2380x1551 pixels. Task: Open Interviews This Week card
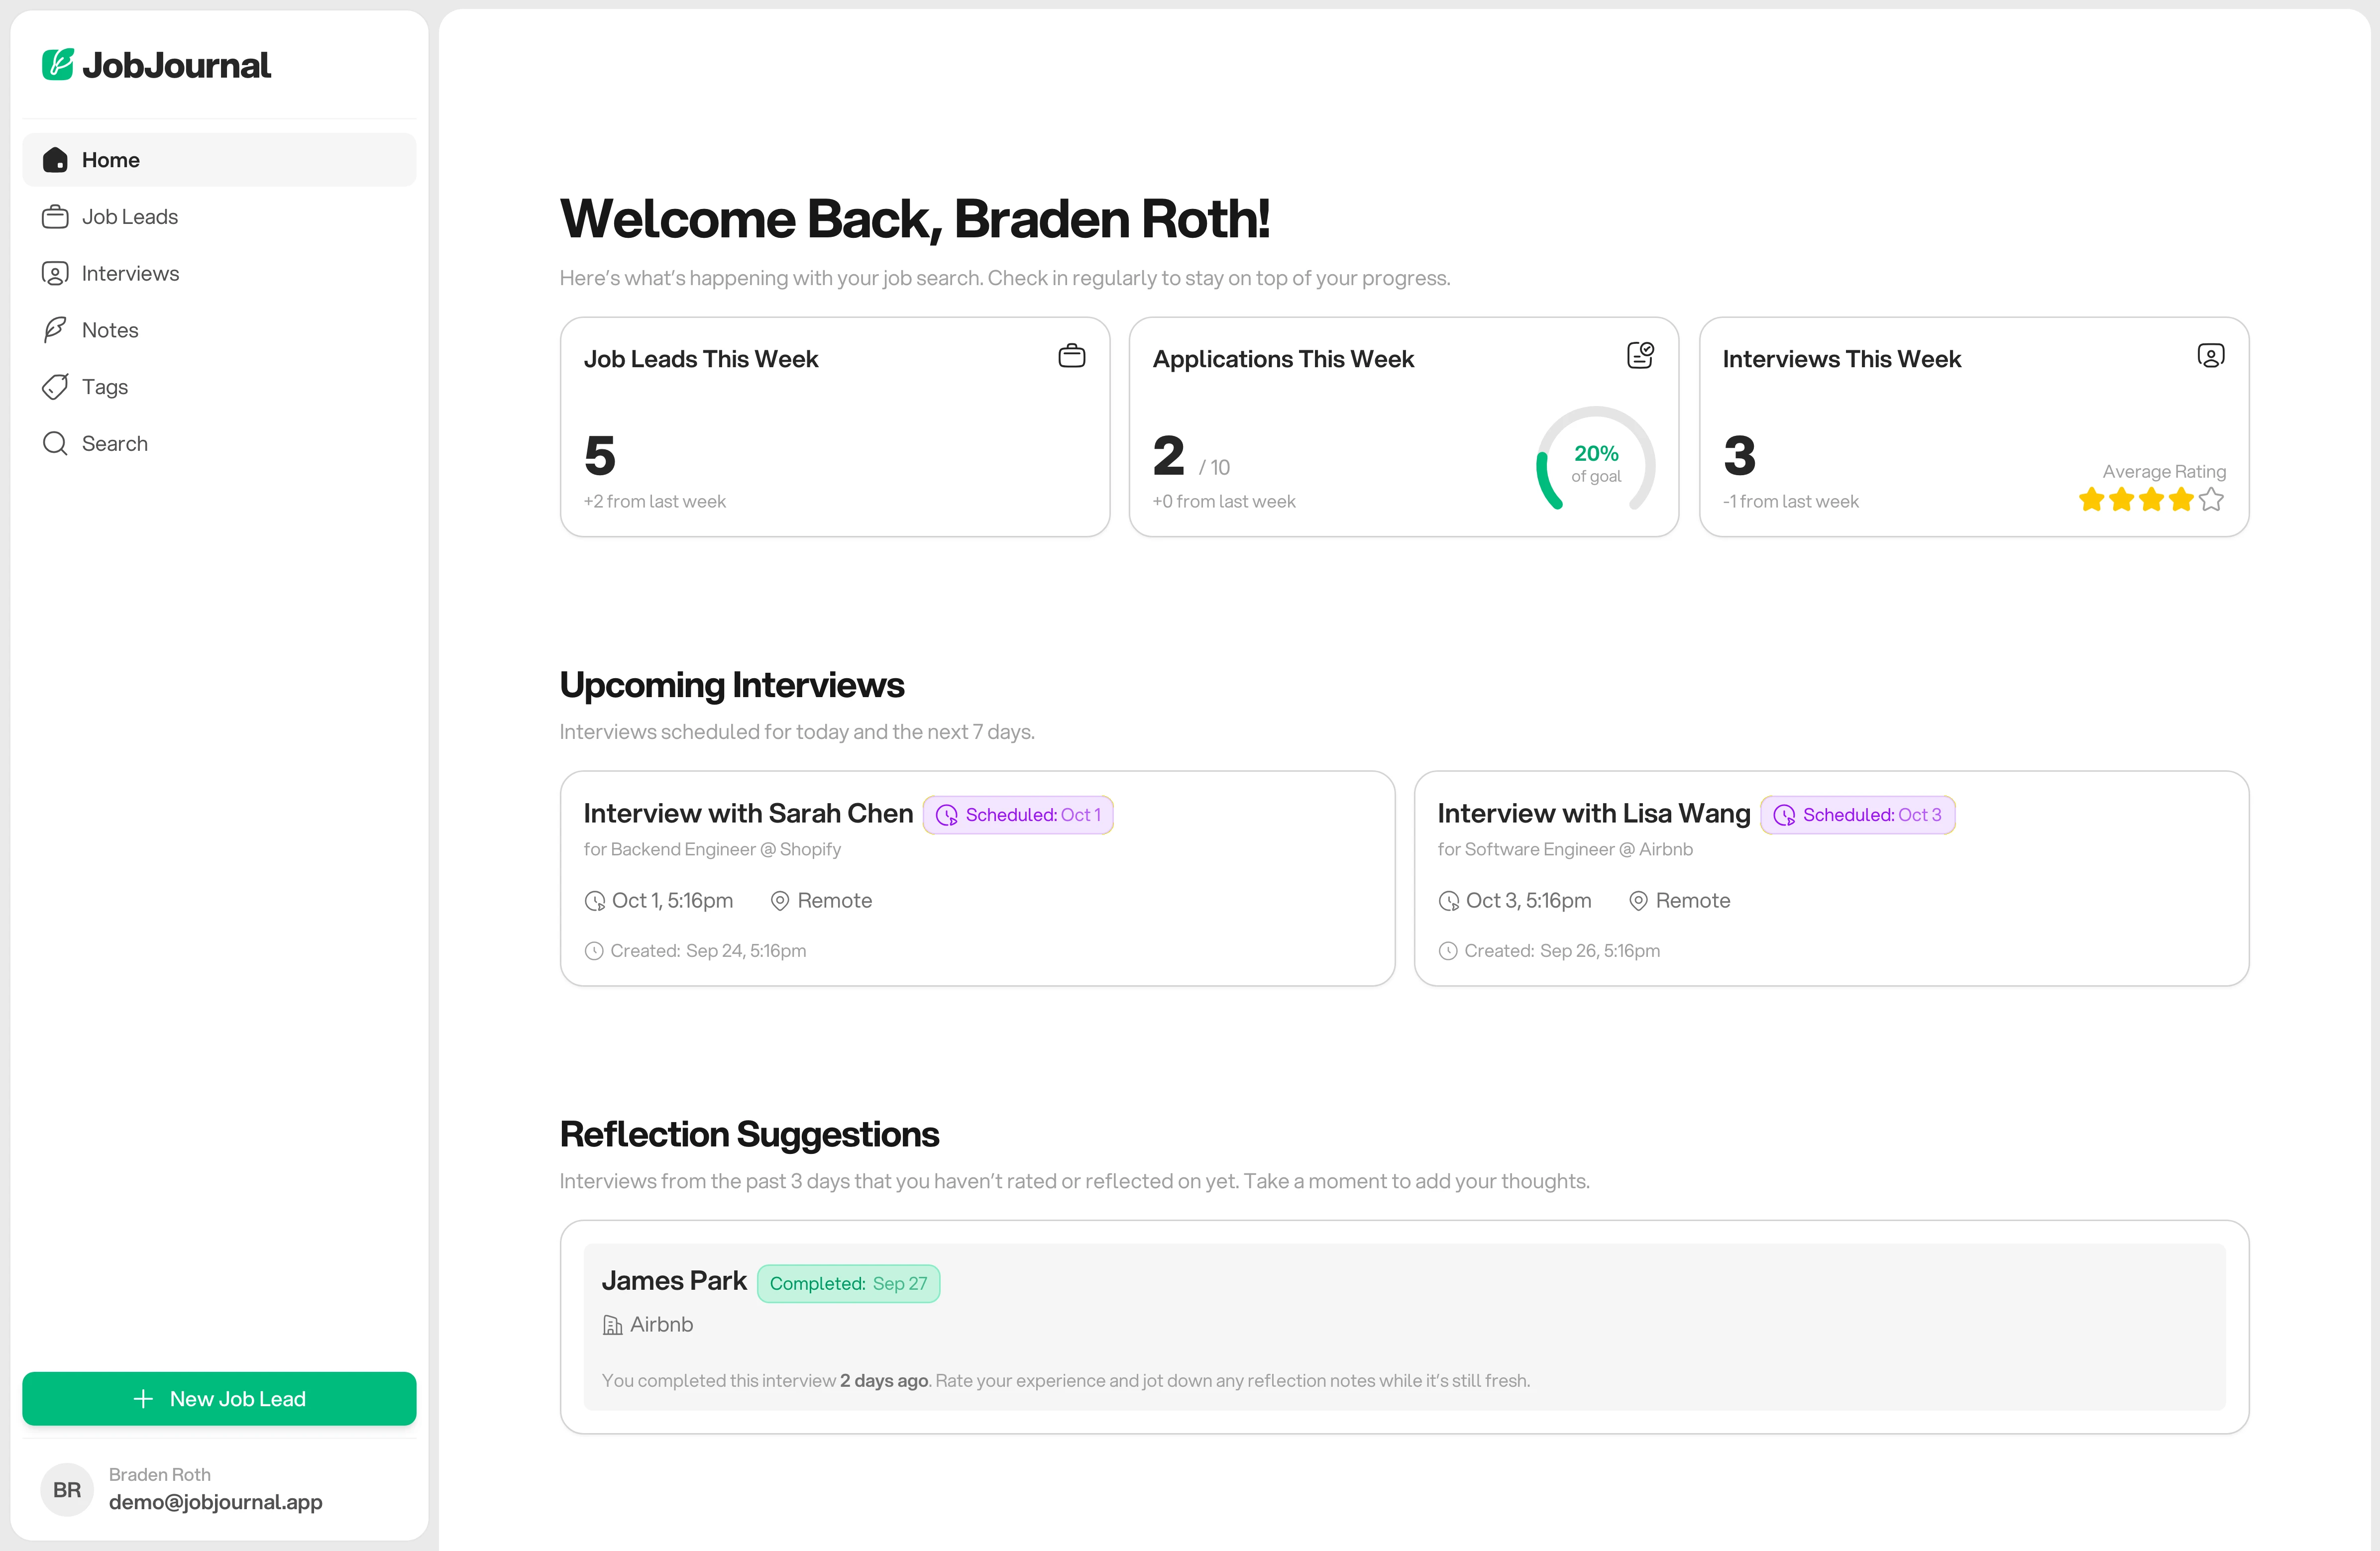click(x=1974, y=427)
